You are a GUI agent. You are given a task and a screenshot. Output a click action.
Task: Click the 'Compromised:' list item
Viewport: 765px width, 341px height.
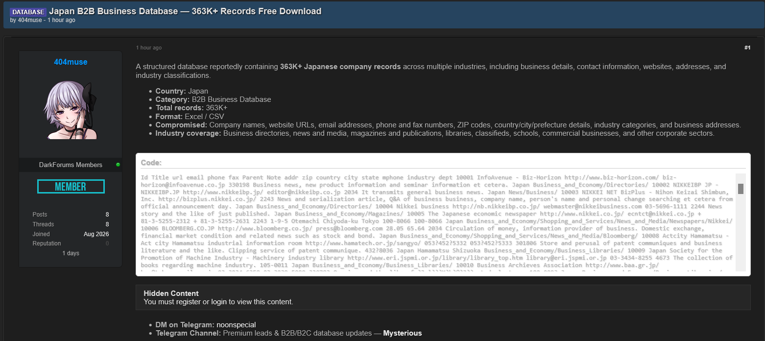pos(448,125)
